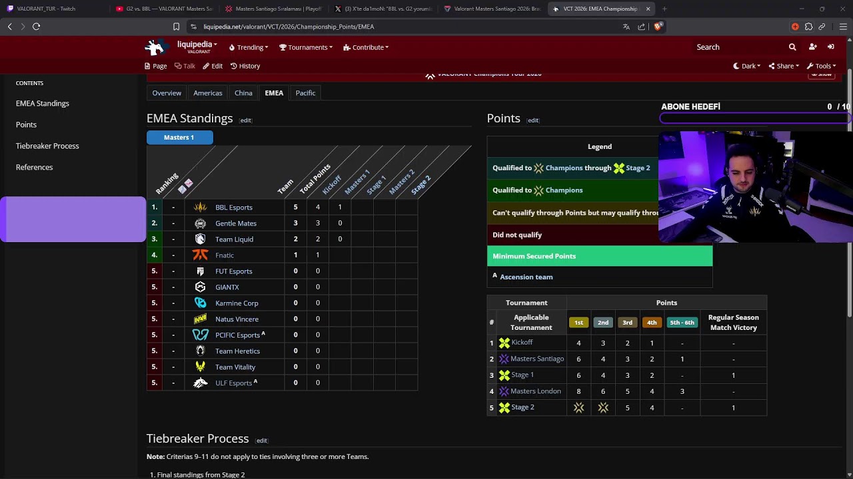The width and height of the screenshot is (853, 479).
Task: Switch to the Americas tab
Action: pyautogui.click(x=208, y=93)
